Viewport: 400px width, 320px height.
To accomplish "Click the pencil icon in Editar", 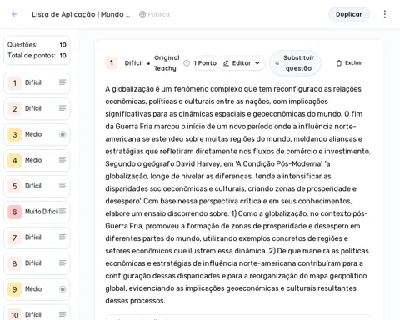I will click(226, 63).
